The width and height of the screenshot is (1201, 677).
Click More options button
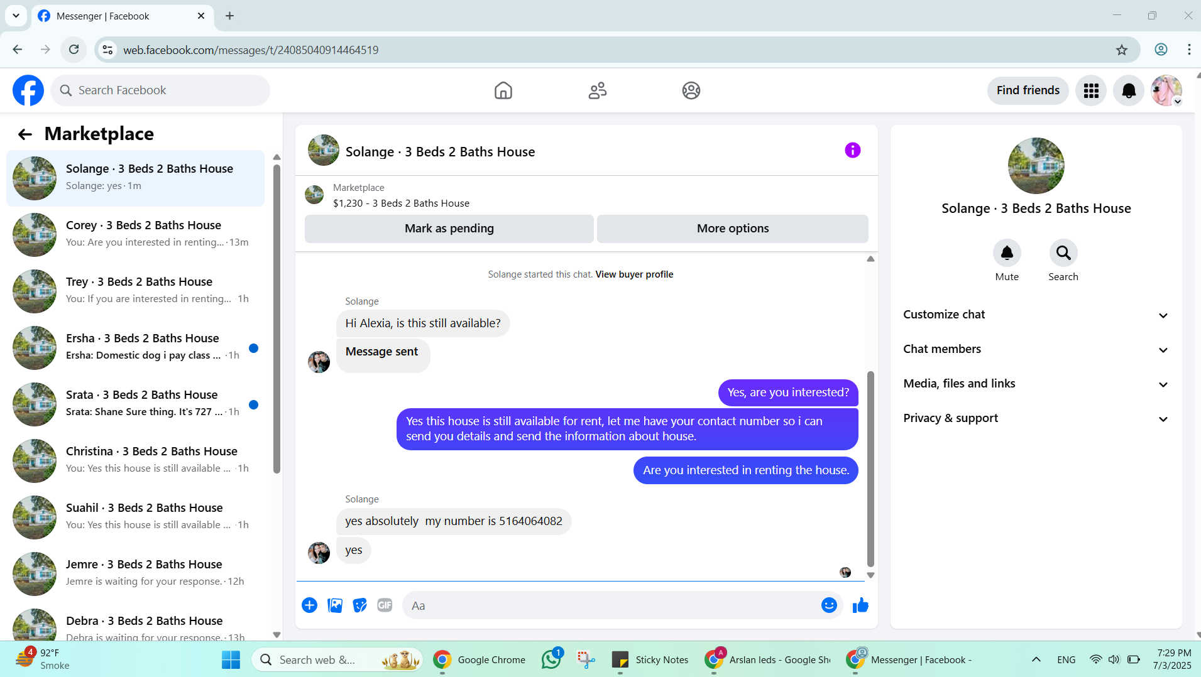tap(732, 229)
